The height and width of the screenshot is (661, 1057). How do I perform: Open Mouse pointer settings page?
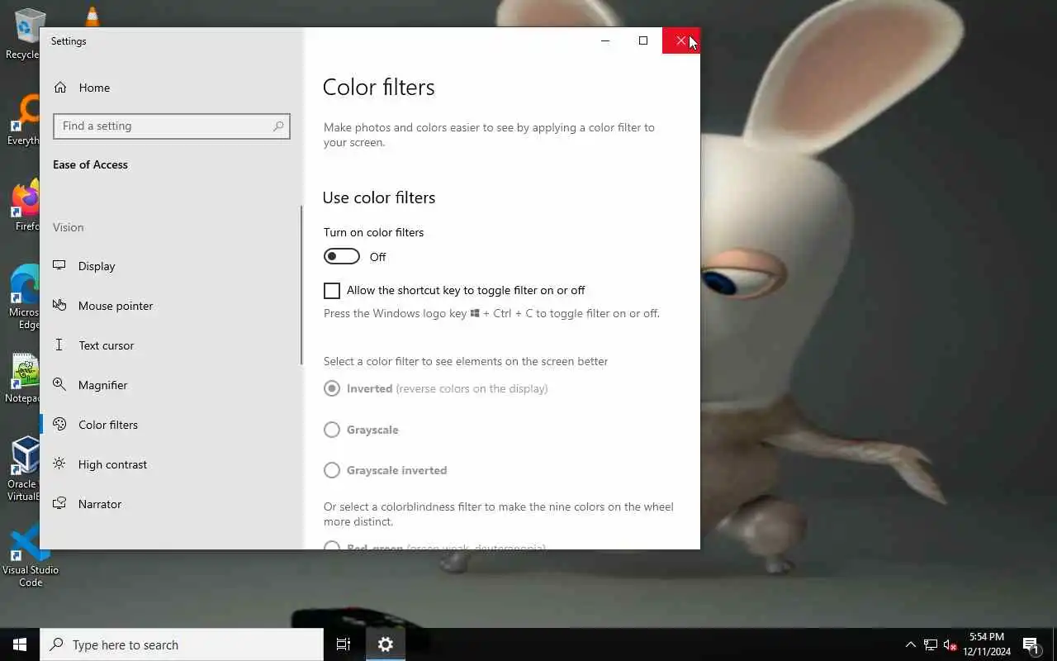point(170,306)
